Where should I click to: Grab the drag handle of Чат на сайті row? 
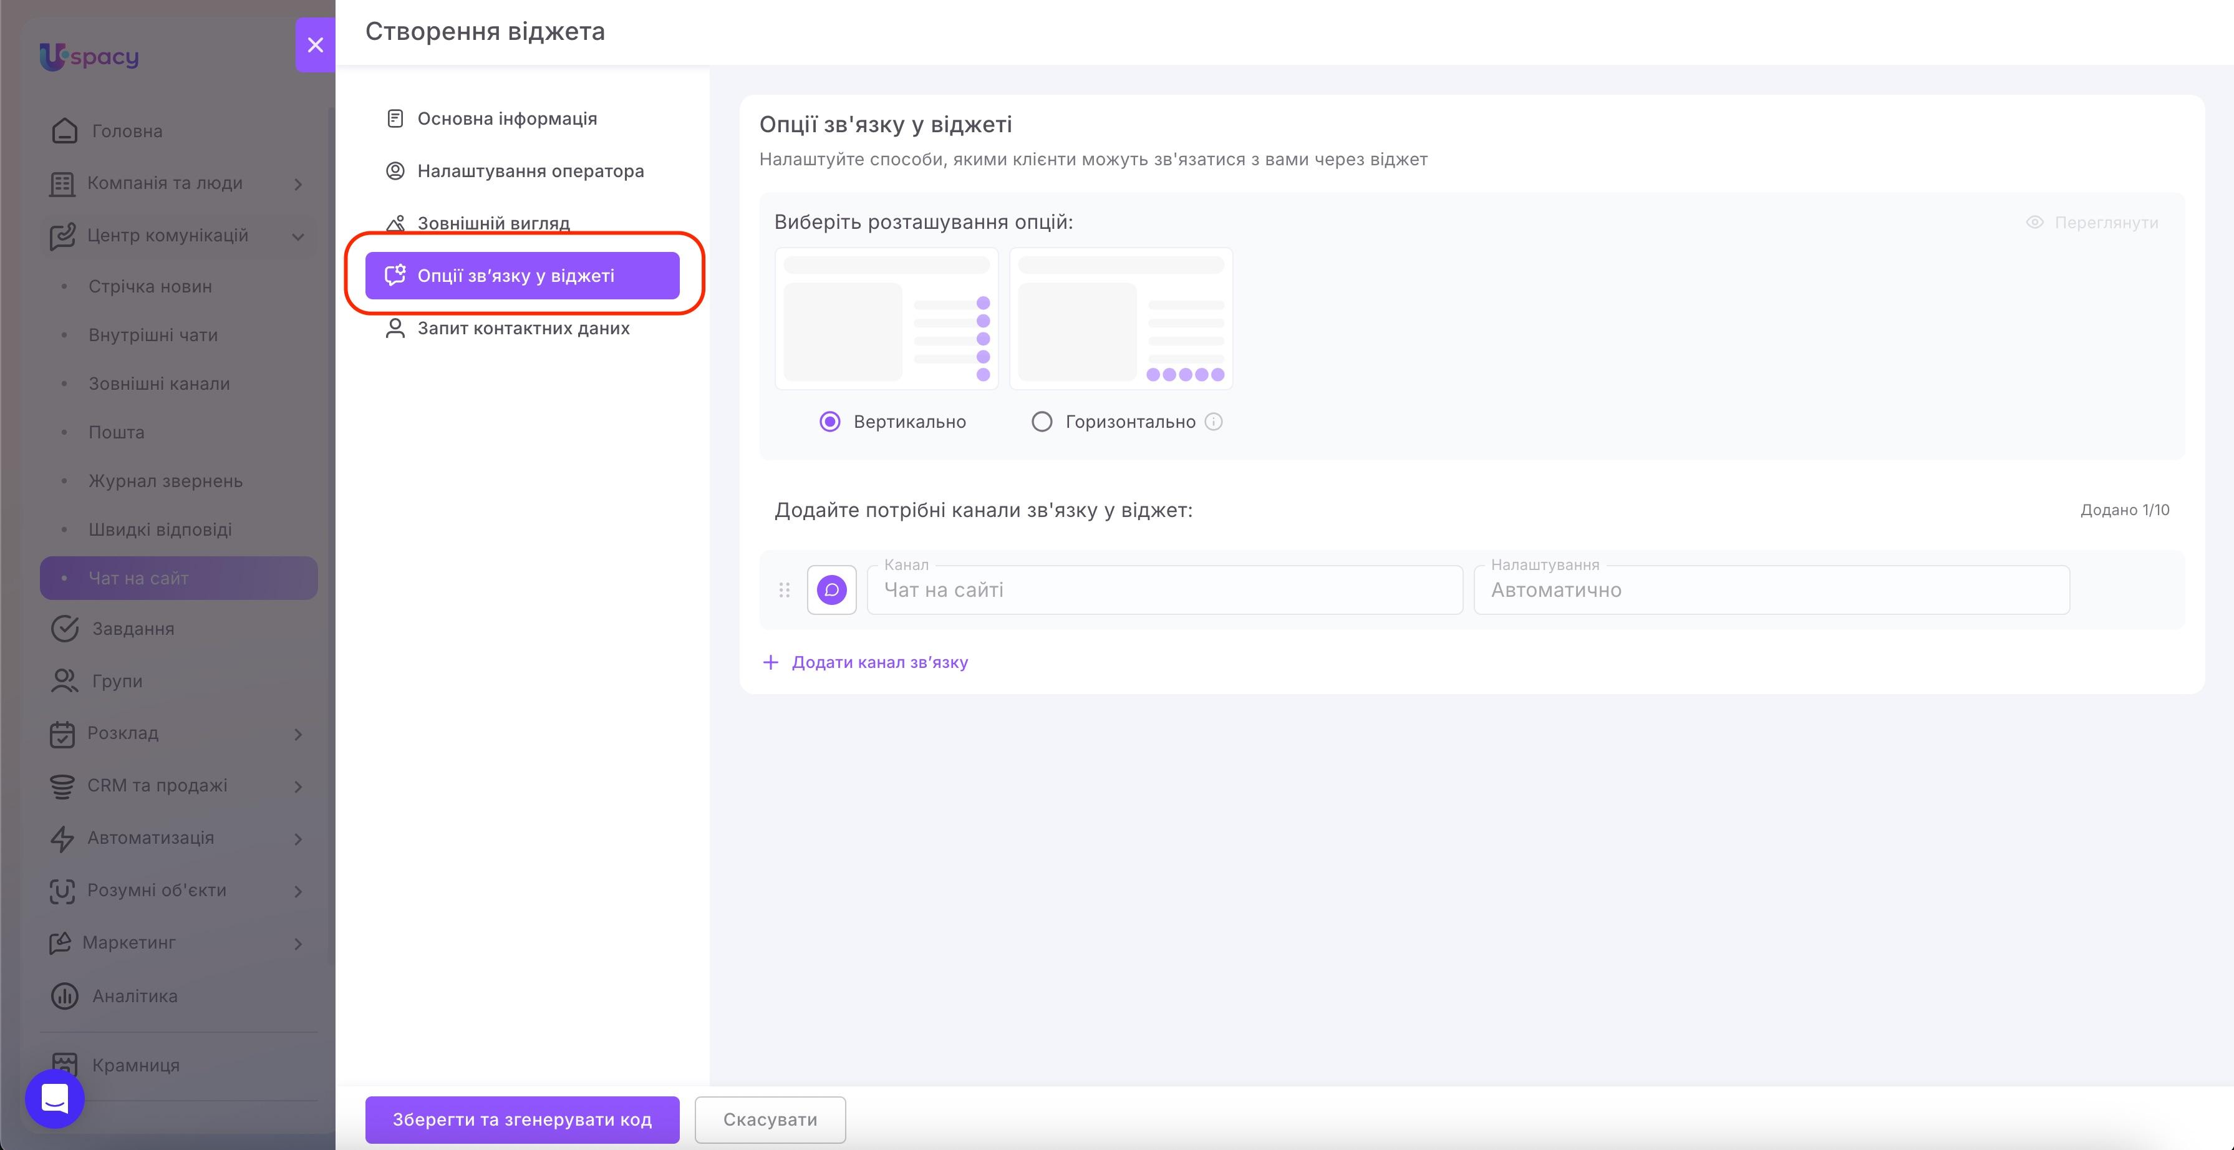tap(784, 591)
